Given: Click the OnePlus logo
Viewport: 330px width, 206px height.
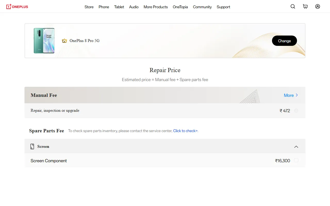Looking at the screenshot, I should click(17, 7).
